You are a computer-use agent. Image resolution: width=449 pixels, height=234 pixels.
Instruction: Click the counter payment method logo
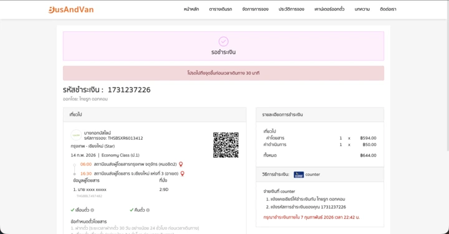tap(299, 175)
